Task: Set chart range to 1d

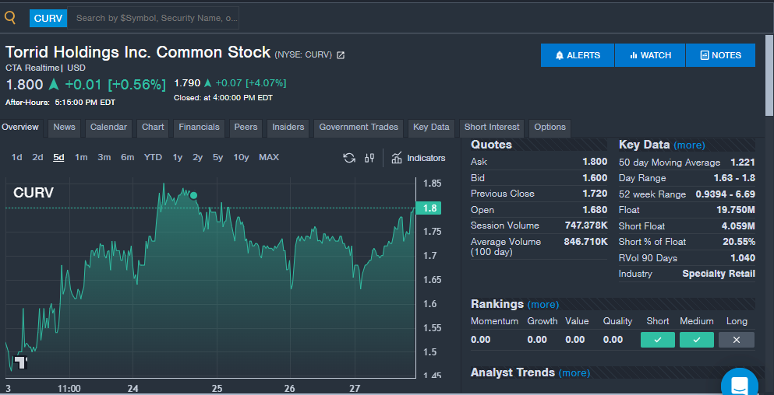Action: pos(17,158)
